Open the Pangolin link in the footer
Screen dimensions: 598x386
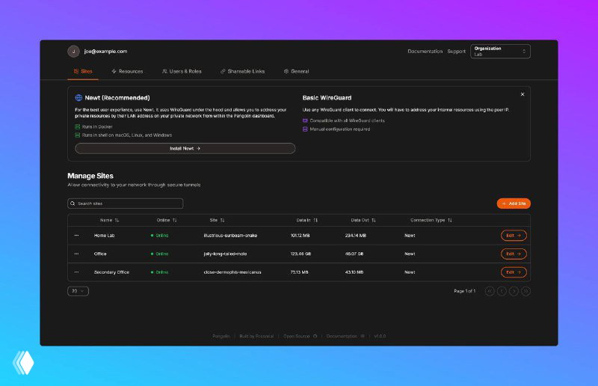point(221,337)
